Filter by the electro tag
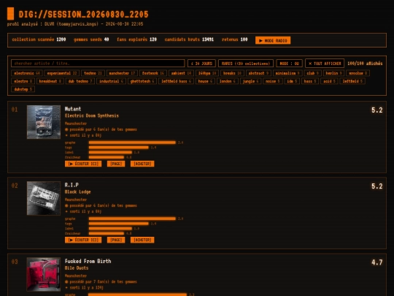The width and height of the screenshot is (394, 296). coord(23,81)
